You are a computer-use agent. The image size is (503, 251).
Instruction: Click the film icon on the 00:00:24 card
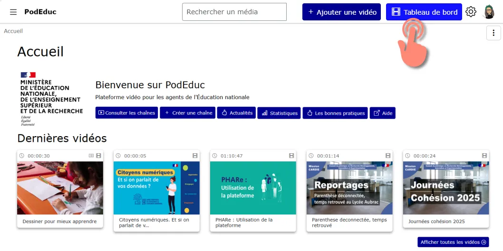(x=484, y=156)
